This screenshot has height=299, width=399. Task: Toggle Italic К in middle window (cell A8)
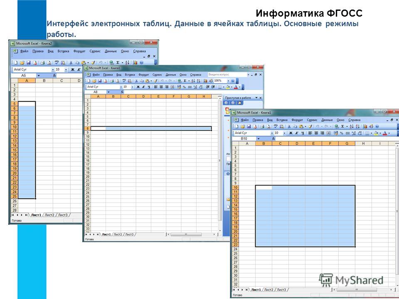pos(143,87)
